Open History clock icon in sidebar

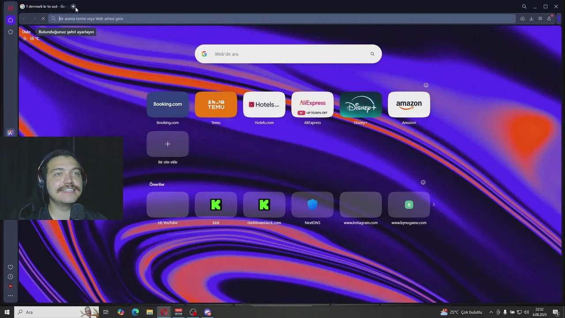tap(11, 277)
